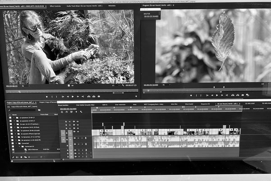Click Mark Out in the Source monitor

click(56, 96)
